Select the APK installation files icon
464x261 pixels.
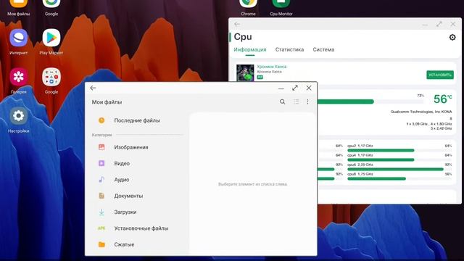[101, 228]
